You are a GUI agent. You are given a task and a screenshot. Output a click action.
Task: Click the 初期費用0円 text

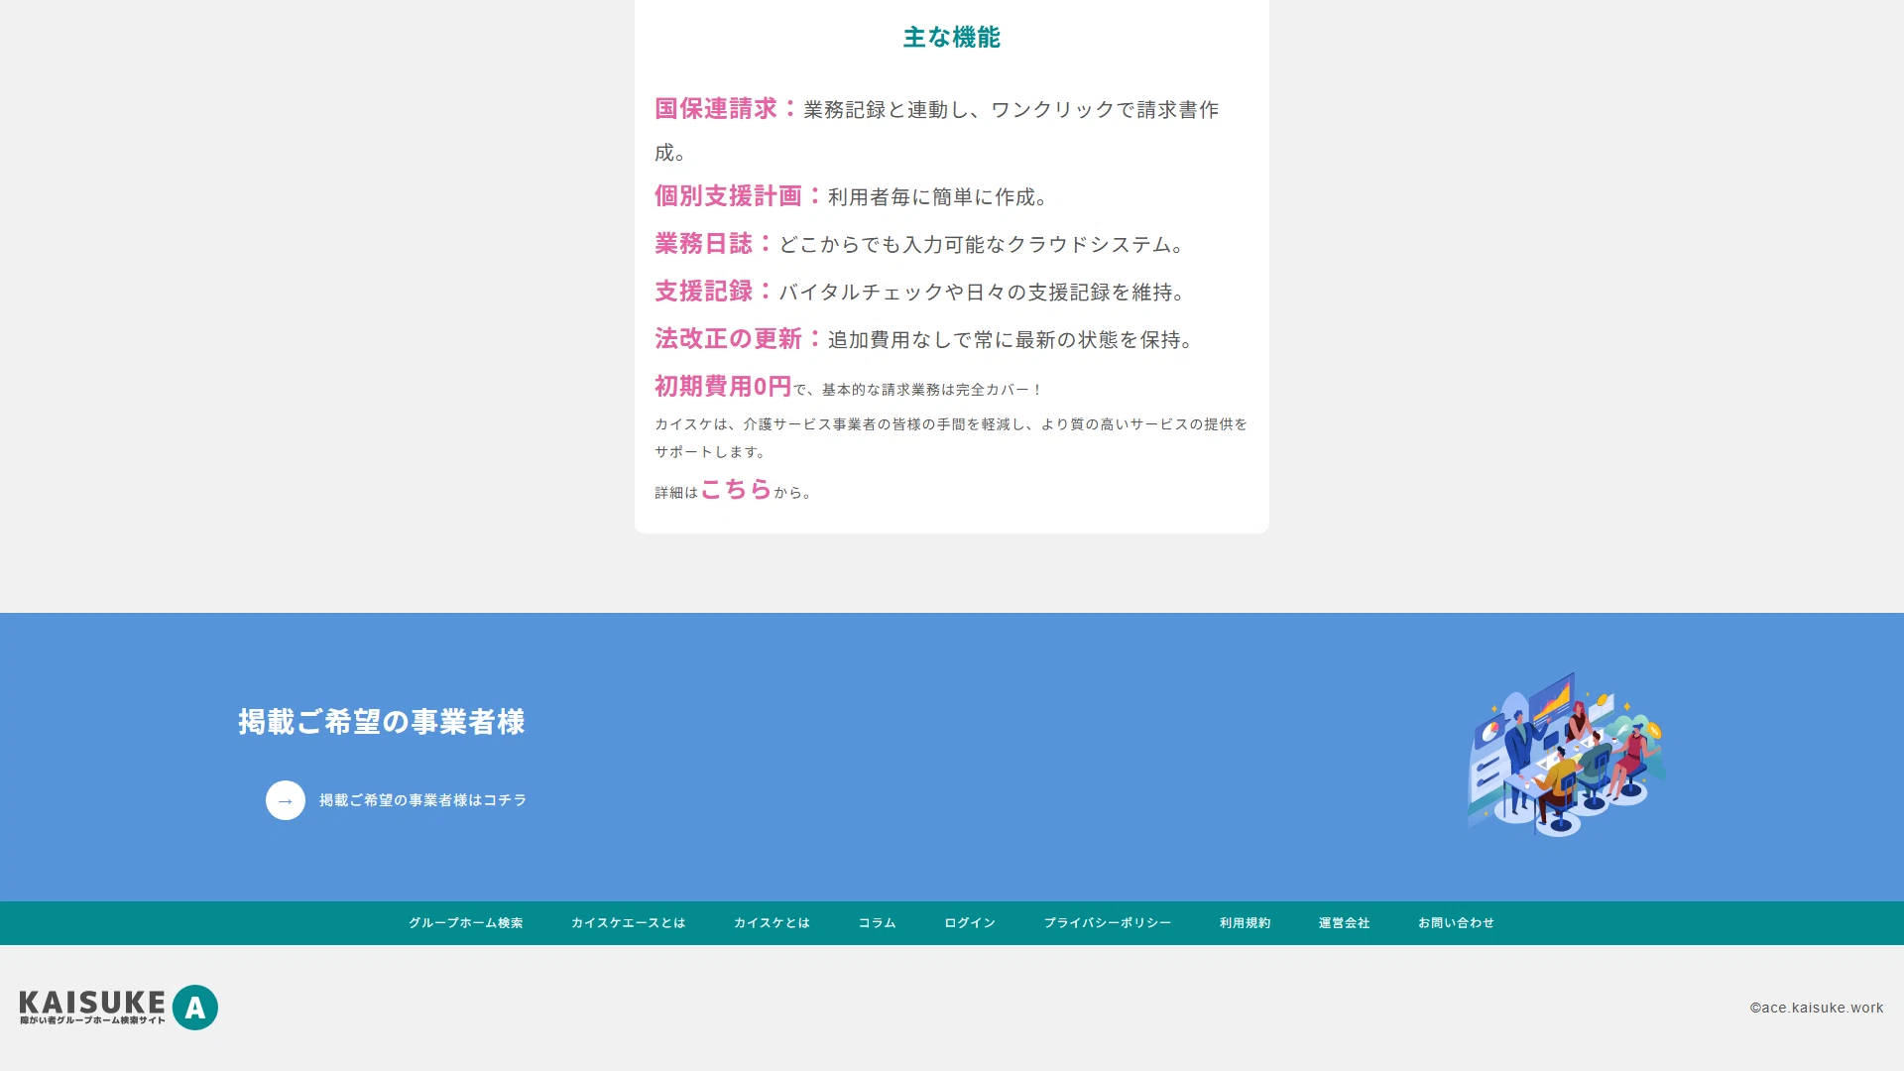tap(723, 386)
